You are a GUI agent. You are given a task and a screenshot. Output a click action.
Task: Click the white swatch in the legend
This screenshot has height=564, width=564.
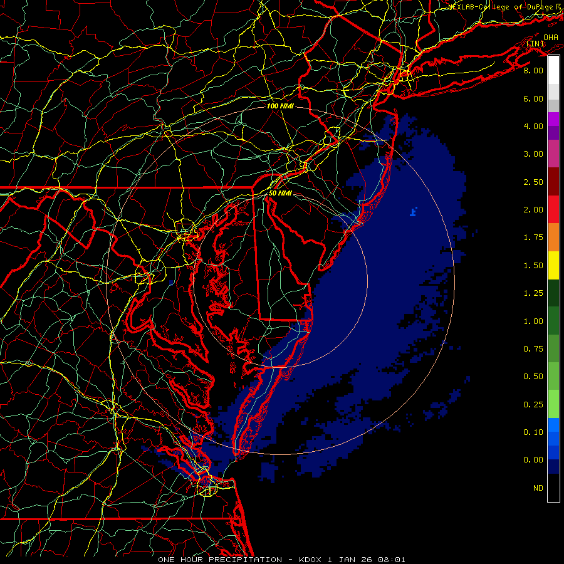point(553,70)
